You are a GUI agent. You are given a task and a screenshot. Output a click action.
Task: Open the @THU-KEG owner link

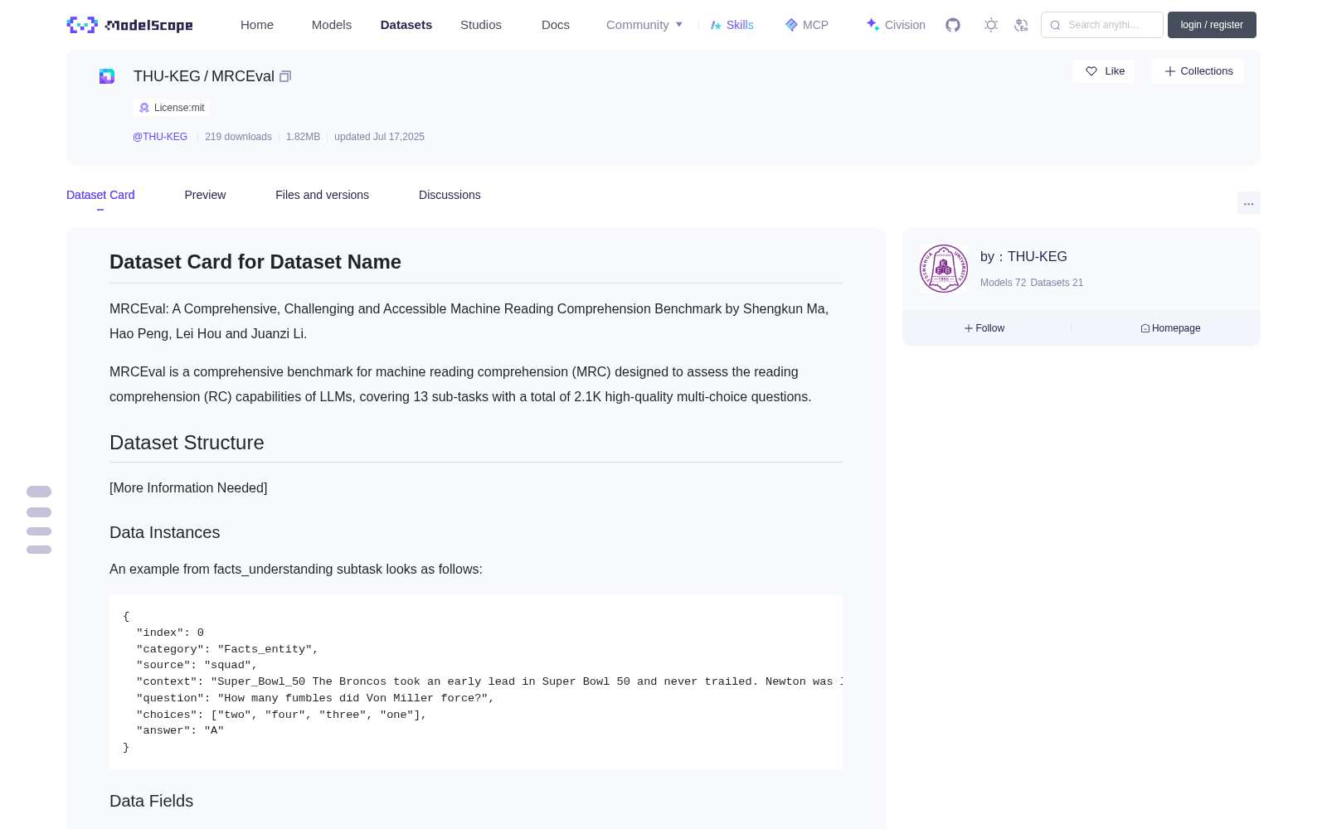pos(160,137)
